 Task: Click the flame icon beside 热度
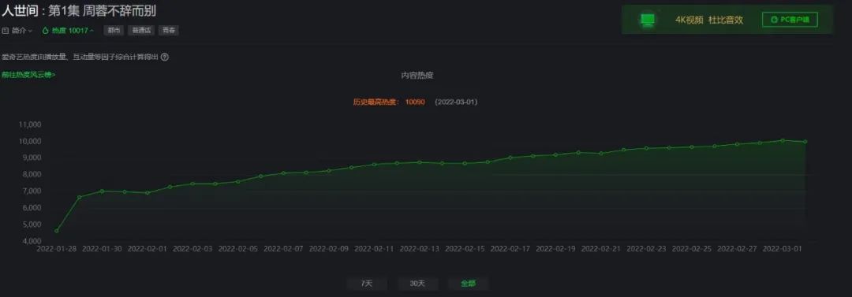[x=46, y=31]
